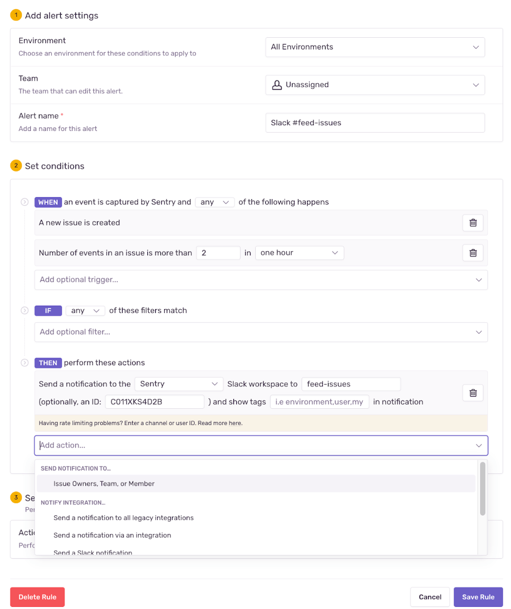Image resolution: width=511 pixels, height=609 pixels.
Task: Open the 'one hour' interval dropdown
Action: [299, 253]
